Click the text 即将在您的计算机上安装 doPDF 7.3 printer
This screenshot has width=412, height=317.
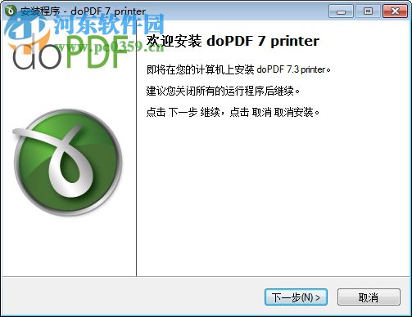(x=238, y=69)
